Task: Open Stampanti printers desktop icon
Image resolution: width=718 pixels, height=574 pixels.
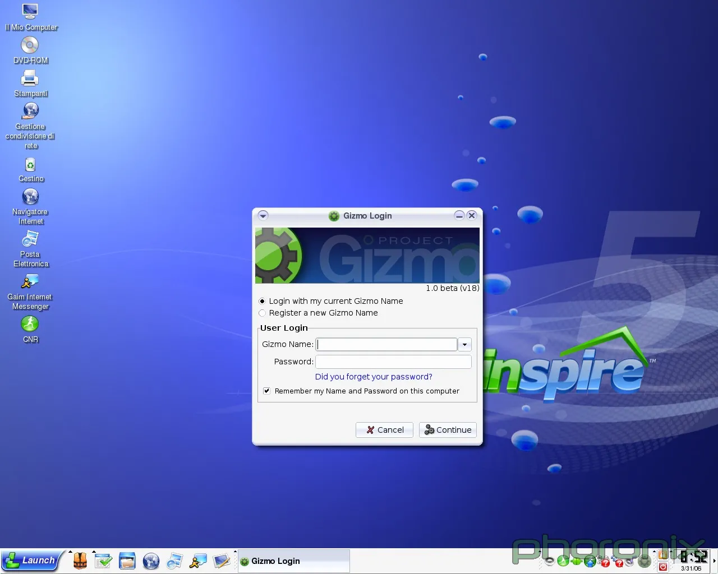Action: pyautogui.click(x=30, y=84)
